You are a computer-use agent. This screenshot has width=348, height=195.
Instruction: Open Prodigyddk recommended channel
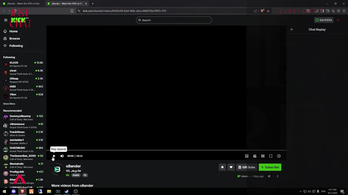click(x=23, y=173)
